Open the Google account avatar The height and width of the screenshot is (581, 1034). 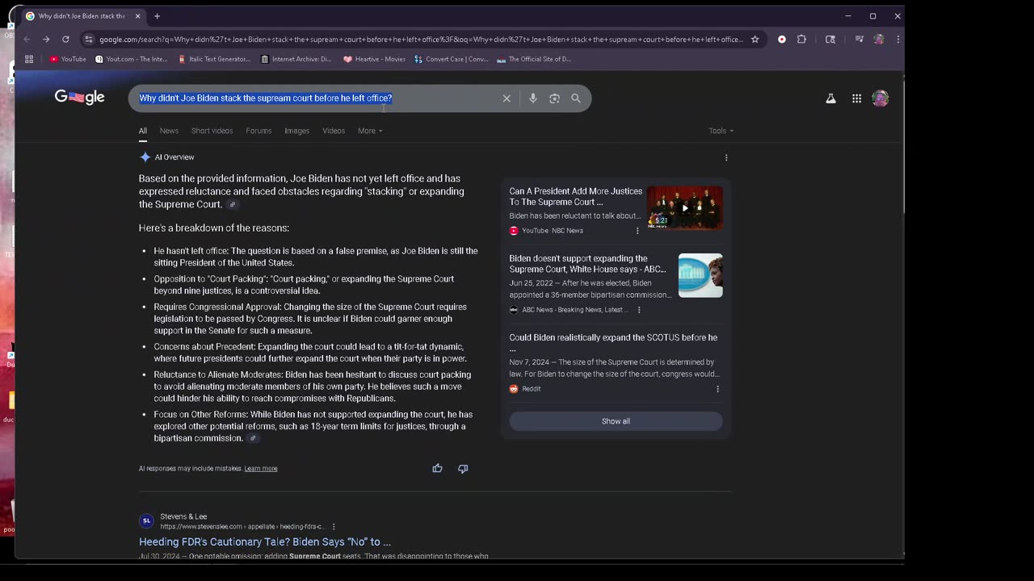(x=881, y=98)
